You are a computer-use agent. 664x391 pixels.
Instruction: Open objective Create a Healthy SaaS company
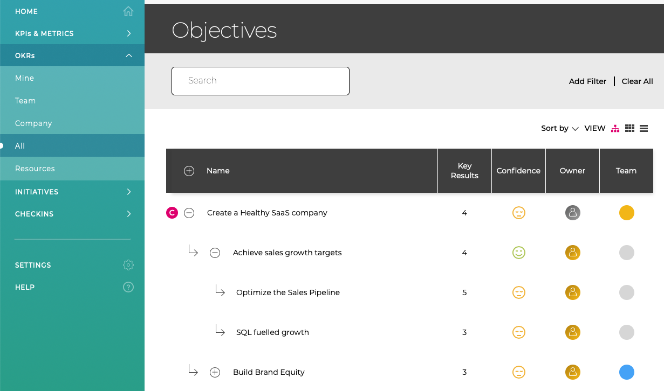pos(267,213)
